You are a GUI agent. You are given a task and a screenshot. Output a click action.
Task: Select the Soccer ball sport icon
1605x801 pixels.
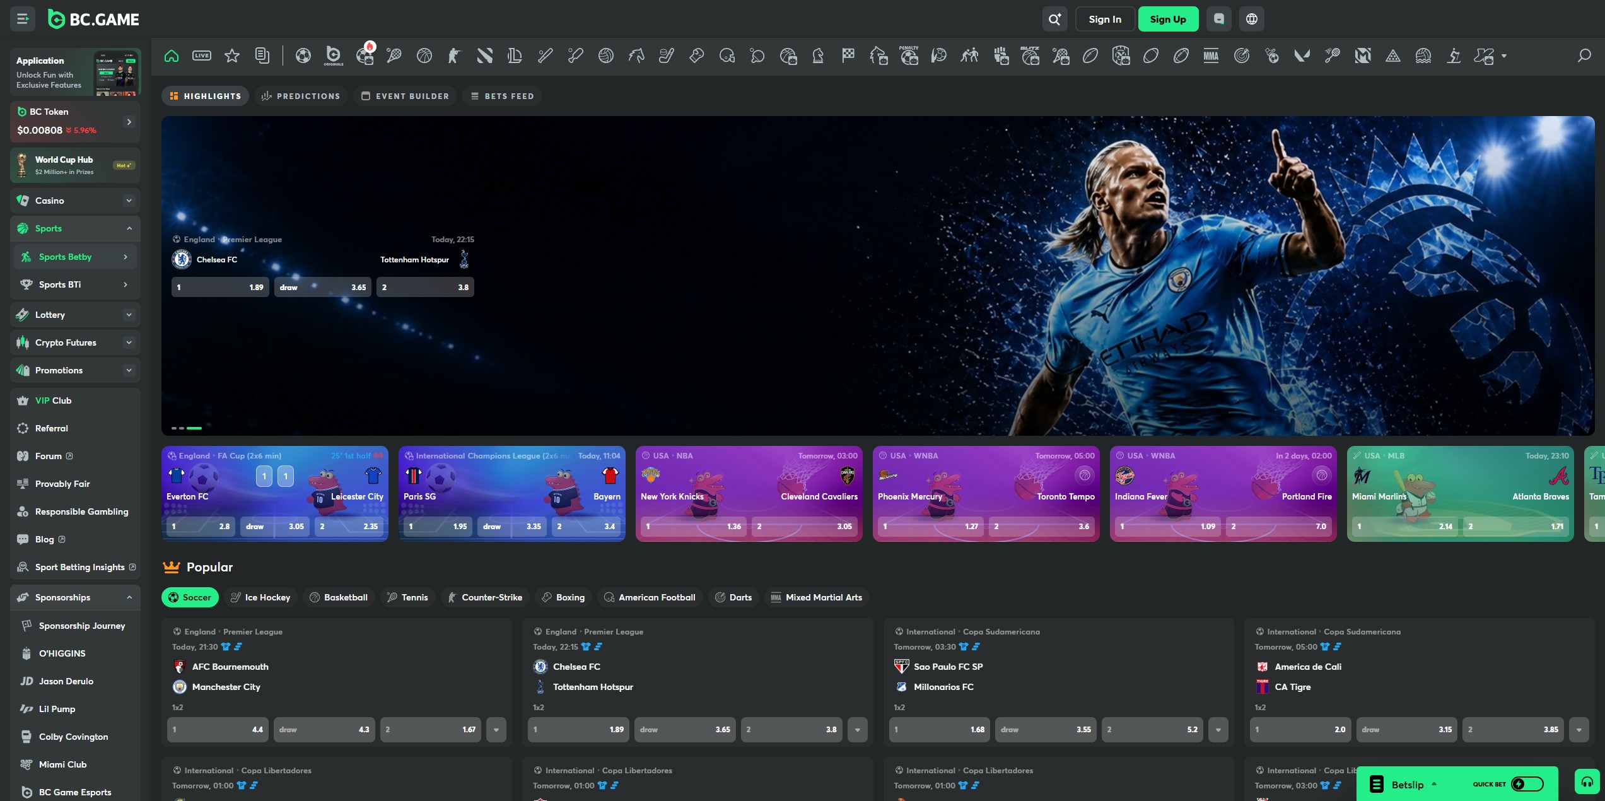(303, 56)
